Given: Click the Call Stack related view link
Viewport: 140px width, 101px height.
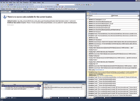Looking at the screenshot, I should (x=102, y=76).
